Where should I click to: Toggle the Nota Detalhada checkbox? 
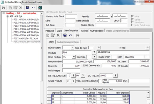[x=132, y=25]
